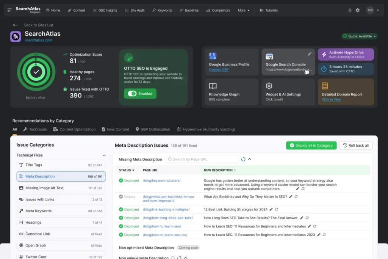Image resolution: width=388 pixels, height=259 pixels.
Task: Open the More navigation dropdown
Action: pos(243,10)
